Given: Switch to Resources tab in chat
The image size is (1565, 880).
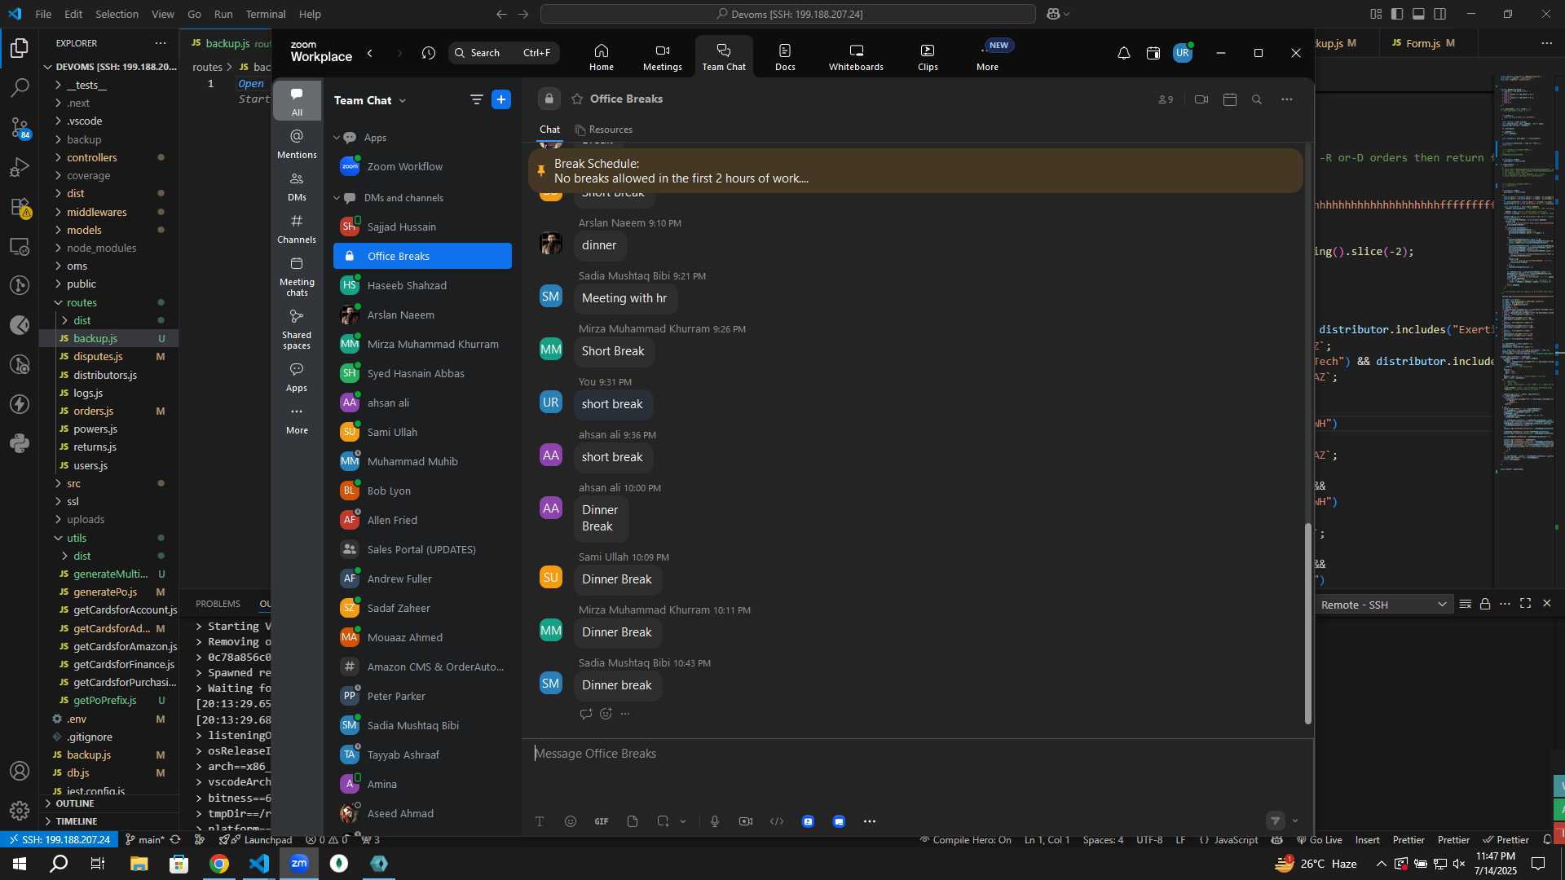Looking at the screenshot, I should point(604,130).
